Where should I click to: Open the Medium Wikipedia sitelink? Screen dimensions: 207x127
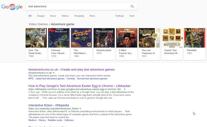click(x=32, y=120)
